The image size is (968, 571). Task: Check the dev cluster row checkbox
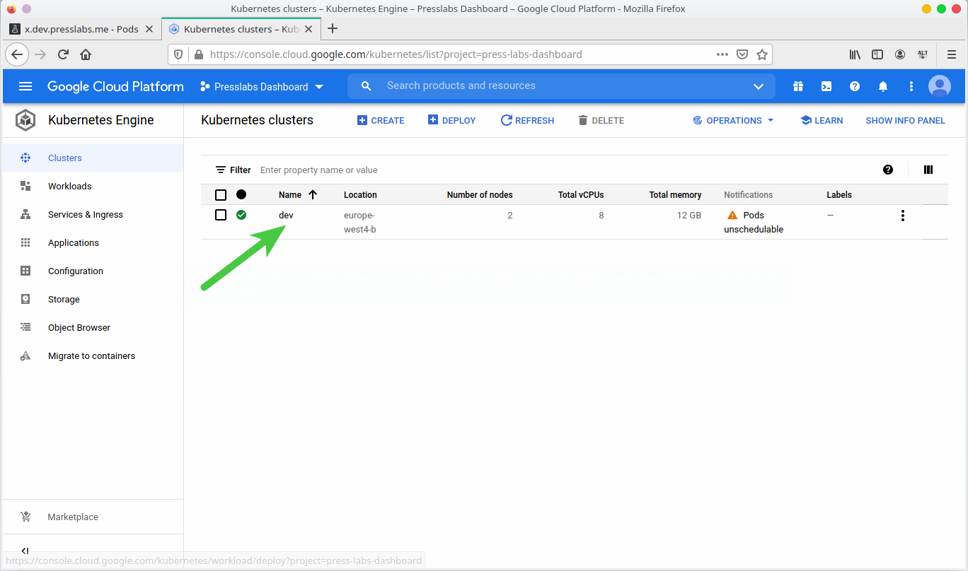[221, 215]
